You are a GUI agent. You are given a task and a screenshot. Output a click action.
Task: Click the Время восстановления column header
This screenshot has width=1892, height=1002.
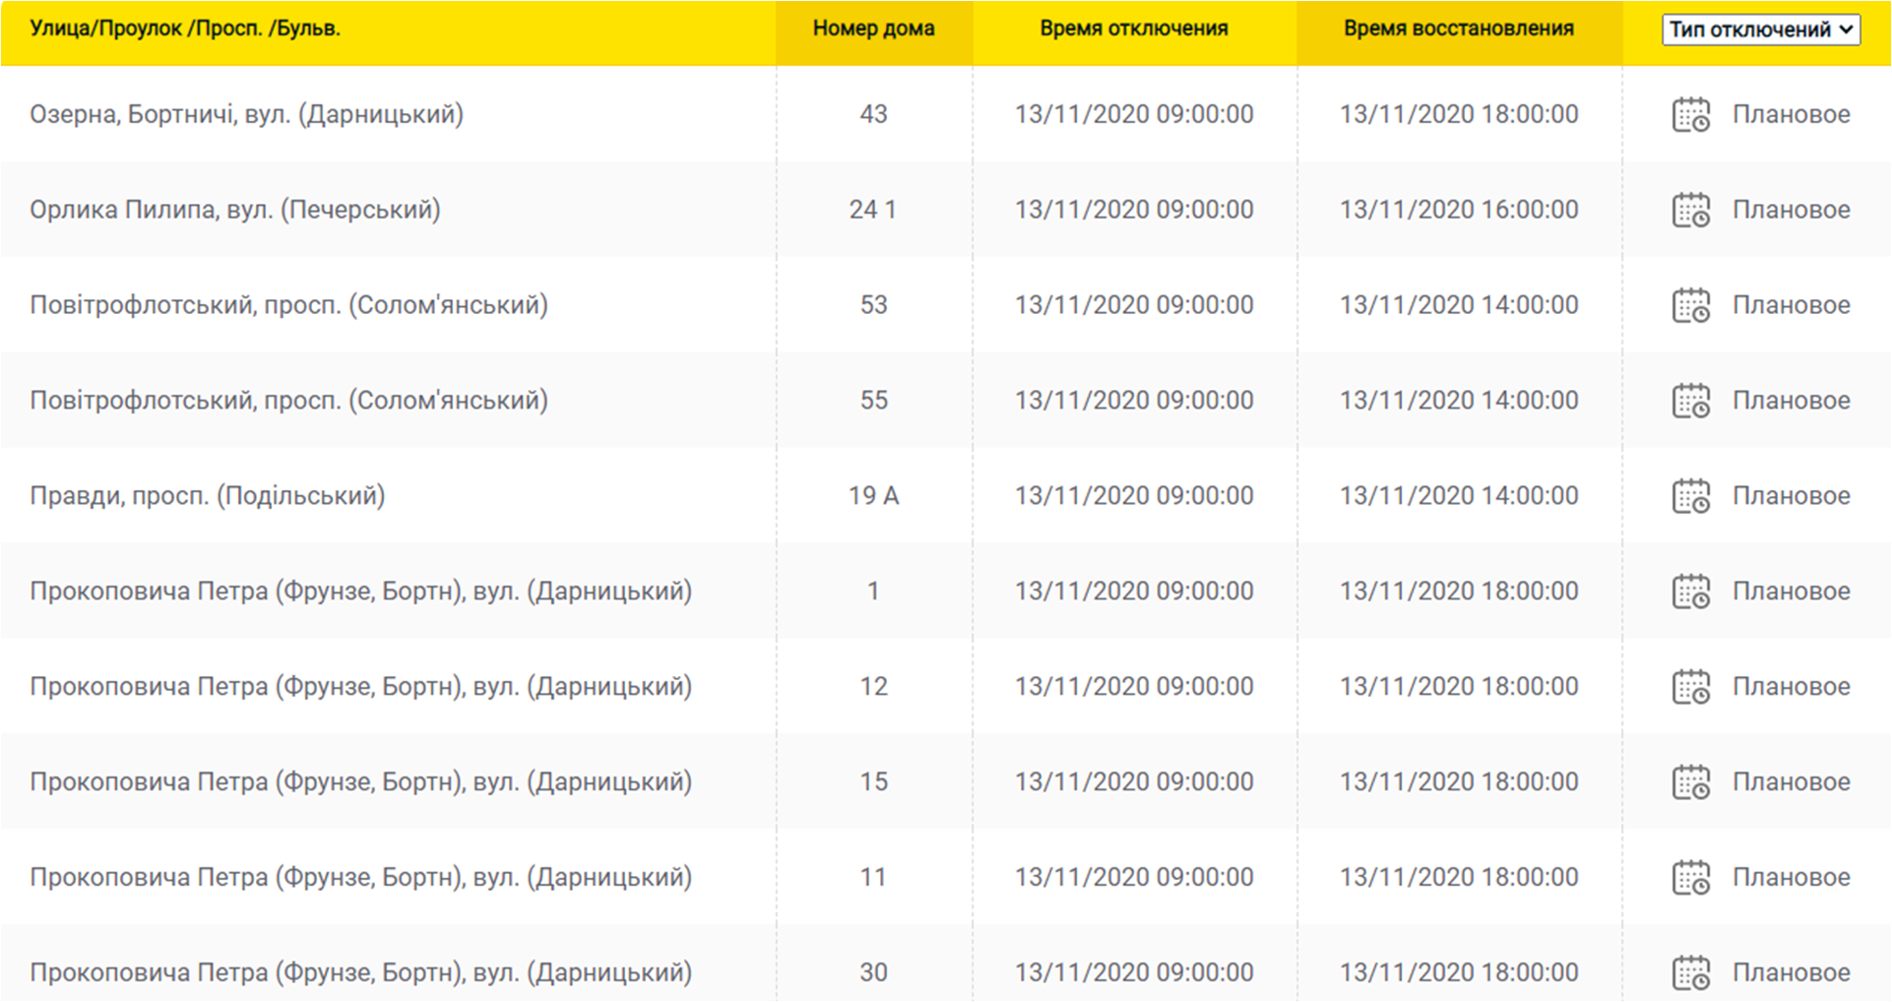(x=1458, y=29)
